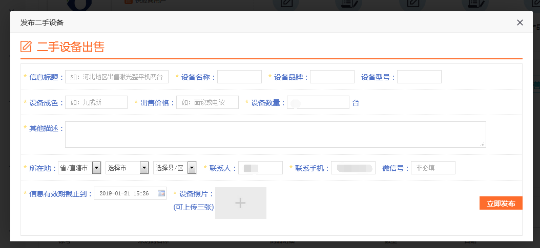This screenshot has width=540, height=248.
Task: Click the 立即发布 button
Action: click(501, 203)
